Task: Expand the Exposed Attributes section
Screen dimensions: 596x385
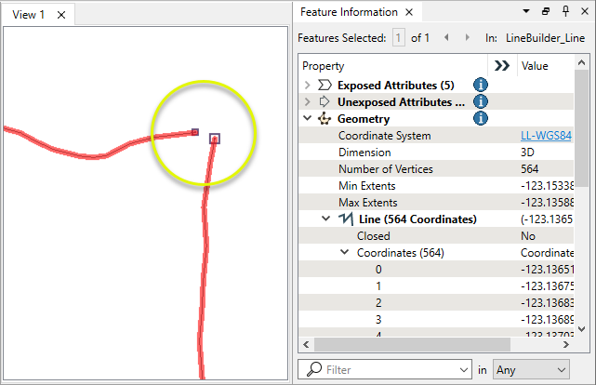Action: coord(308,85)
